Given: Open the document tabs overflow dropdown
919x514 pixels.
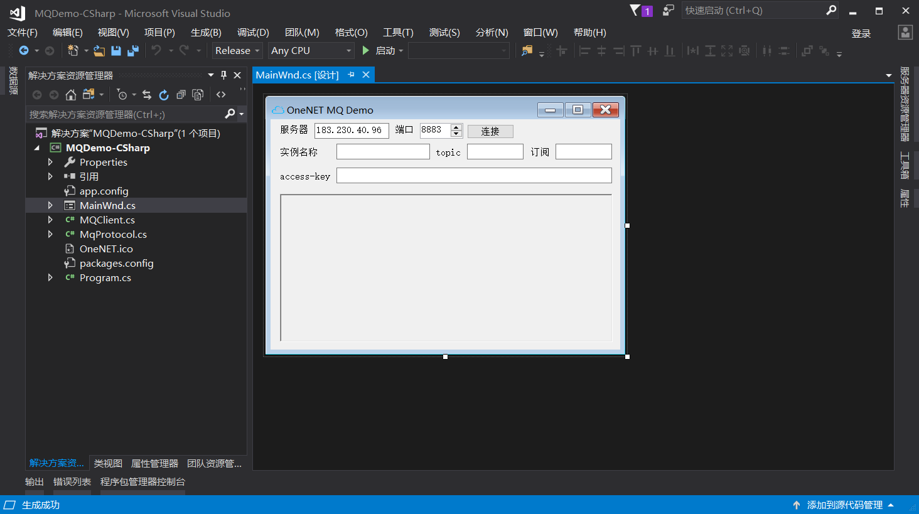Looking at the screenshot, I should point(888,75).
